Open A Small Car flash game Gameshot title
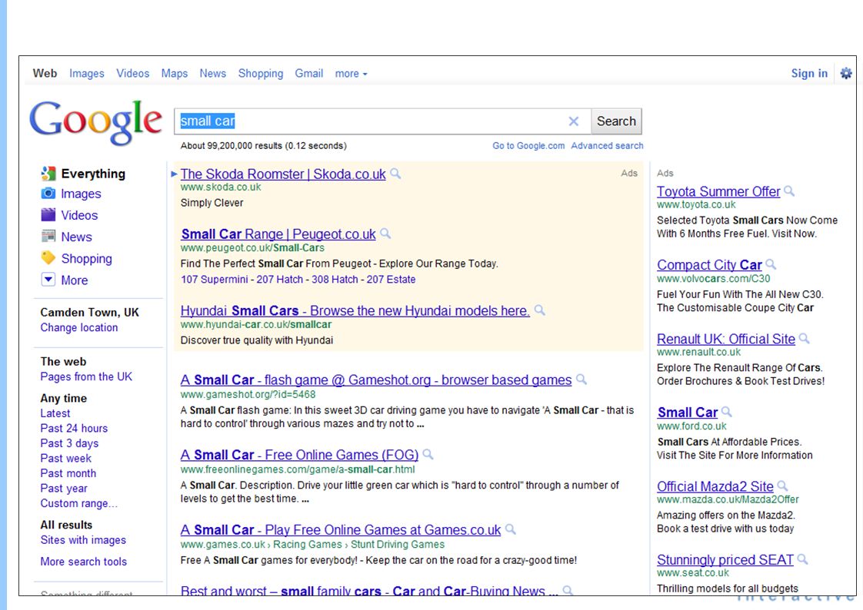This screenshot has width=863, height=610. pos(376,380)
